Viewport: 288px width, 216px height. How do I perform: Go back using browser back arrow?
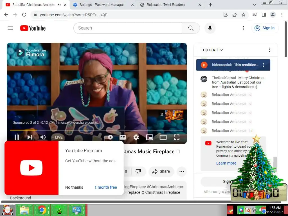[x=6, y=15]
